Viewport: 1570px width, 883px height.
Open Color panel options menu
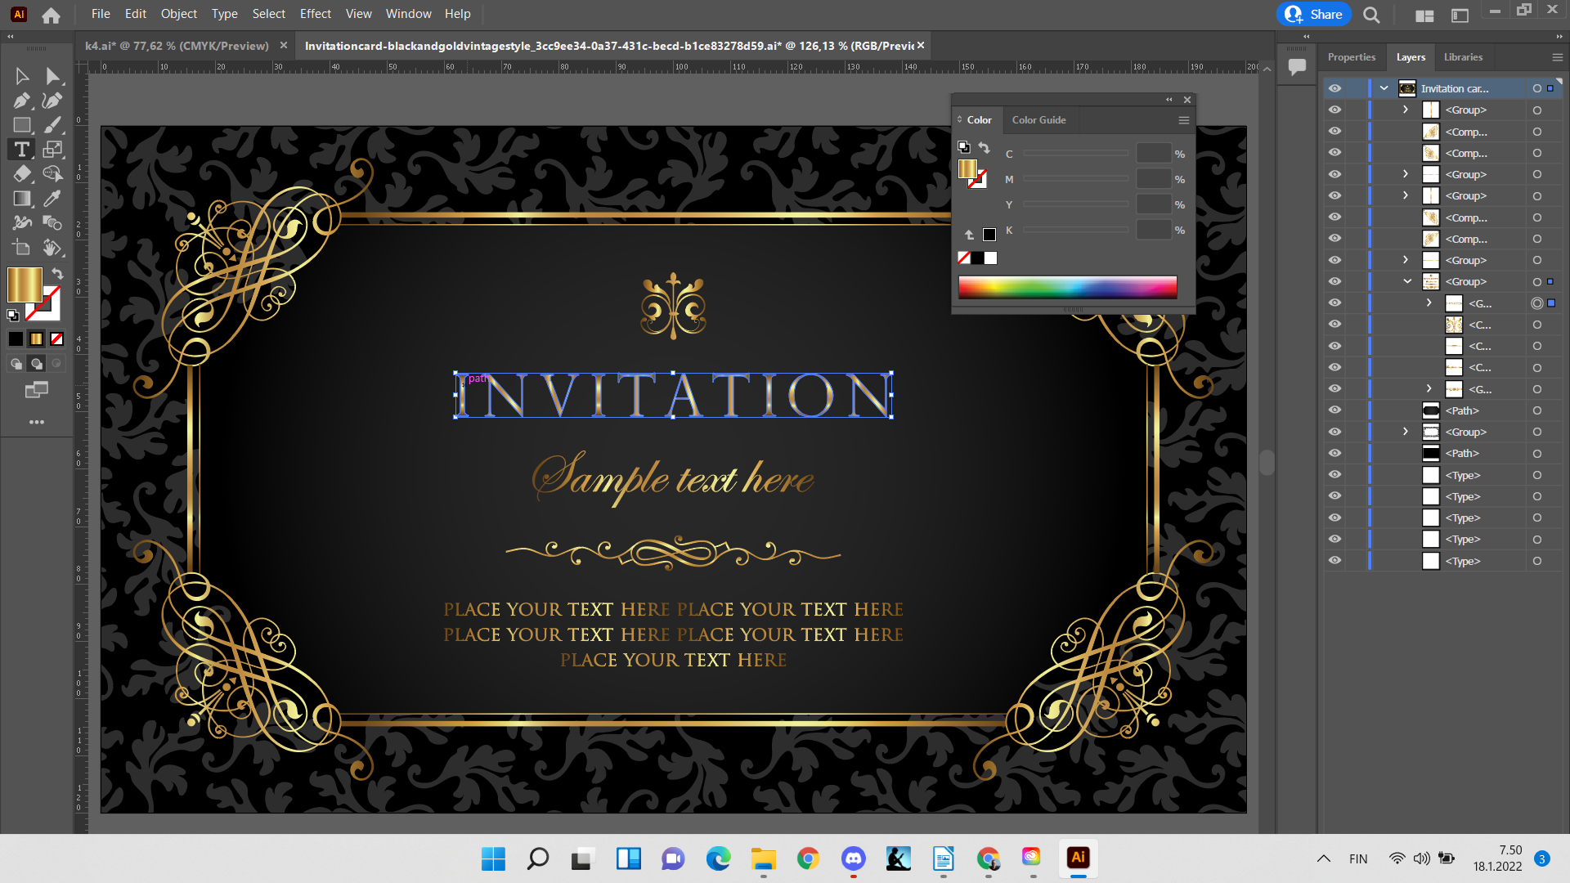pos(1183,120)
